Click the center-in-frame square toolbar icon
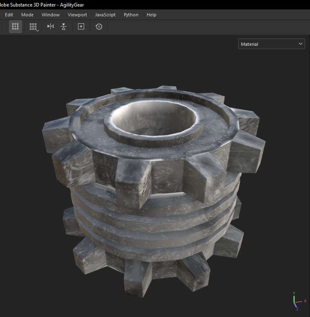 81,27
